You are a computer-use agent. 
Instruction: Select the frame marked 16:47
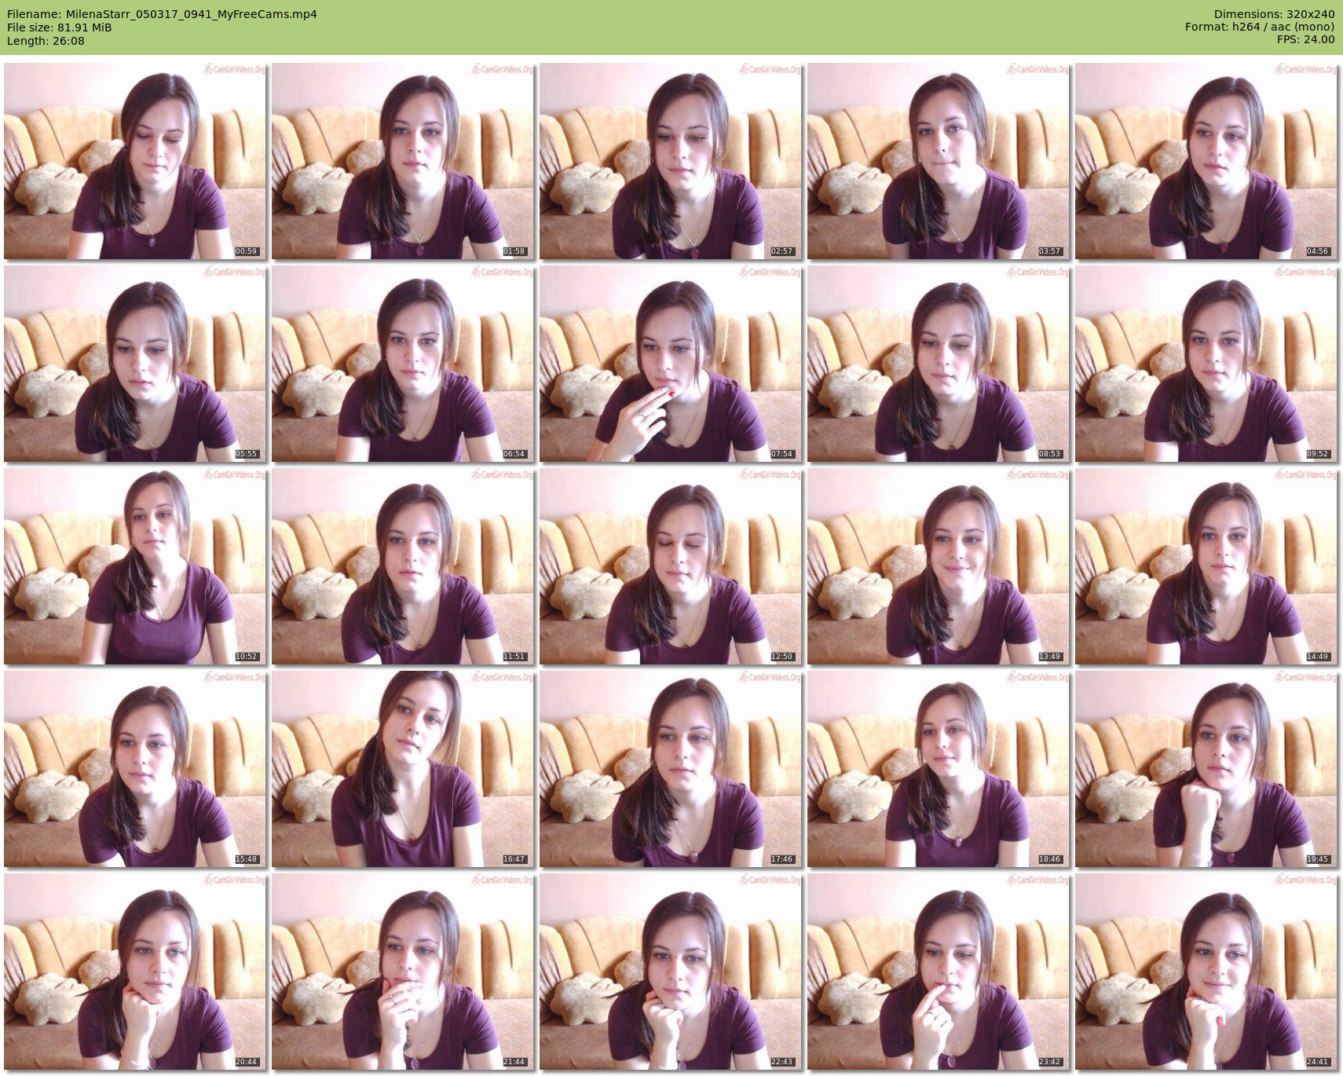(403, 769)
